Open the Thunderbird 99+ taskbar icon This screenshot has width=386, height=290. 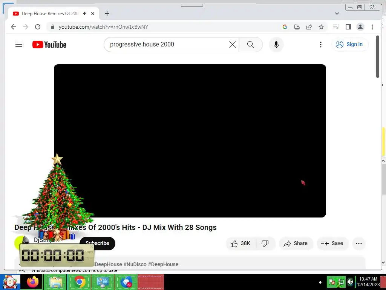(127, 282)
